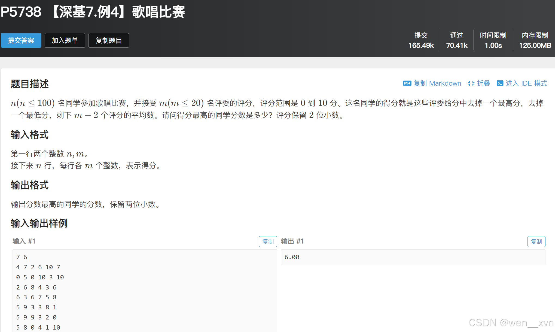The width and height of the screenshot is (555, 332).
Task: Click the 通过 70.41k statistic
Action: click(x=457, y=40)
